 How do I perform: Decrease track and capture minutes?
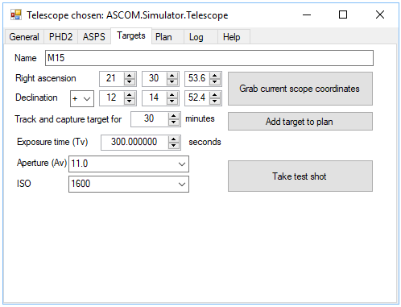[x=174, y=122]
